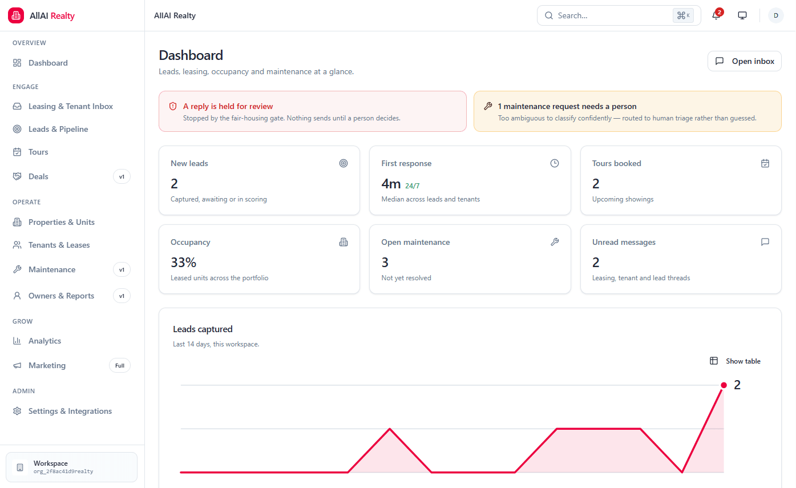Click the 24/7 label on First response
The width and height of the screenshot is (796, 488).
point(413,186)
